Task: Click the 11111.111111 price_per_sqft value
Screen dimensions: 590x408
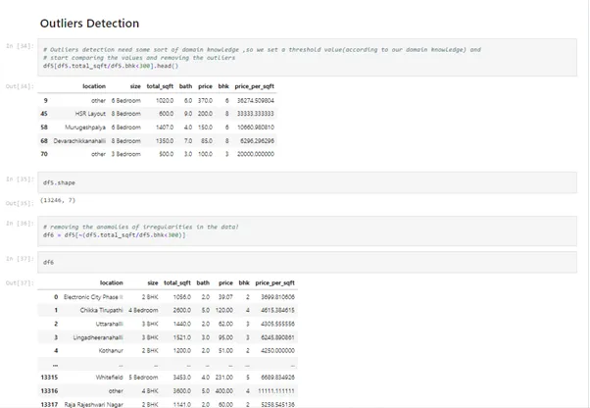Action: click(276, 391)
